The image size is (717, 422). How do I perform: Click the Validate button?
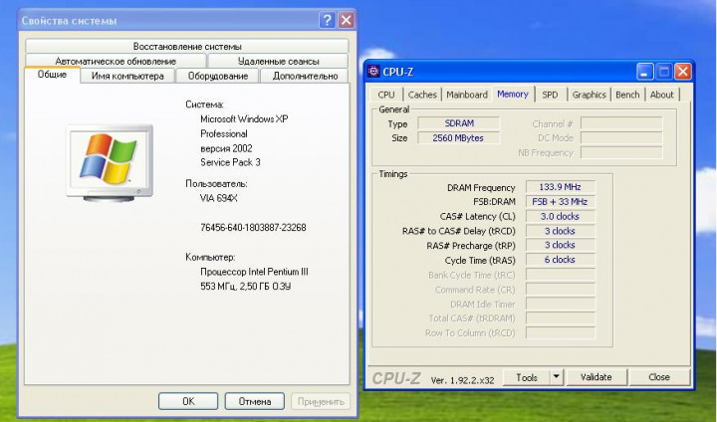click(x=596, y=377)
